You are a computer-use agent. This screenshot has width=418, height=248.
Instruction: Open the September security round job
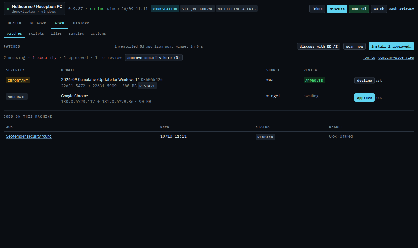29,136
